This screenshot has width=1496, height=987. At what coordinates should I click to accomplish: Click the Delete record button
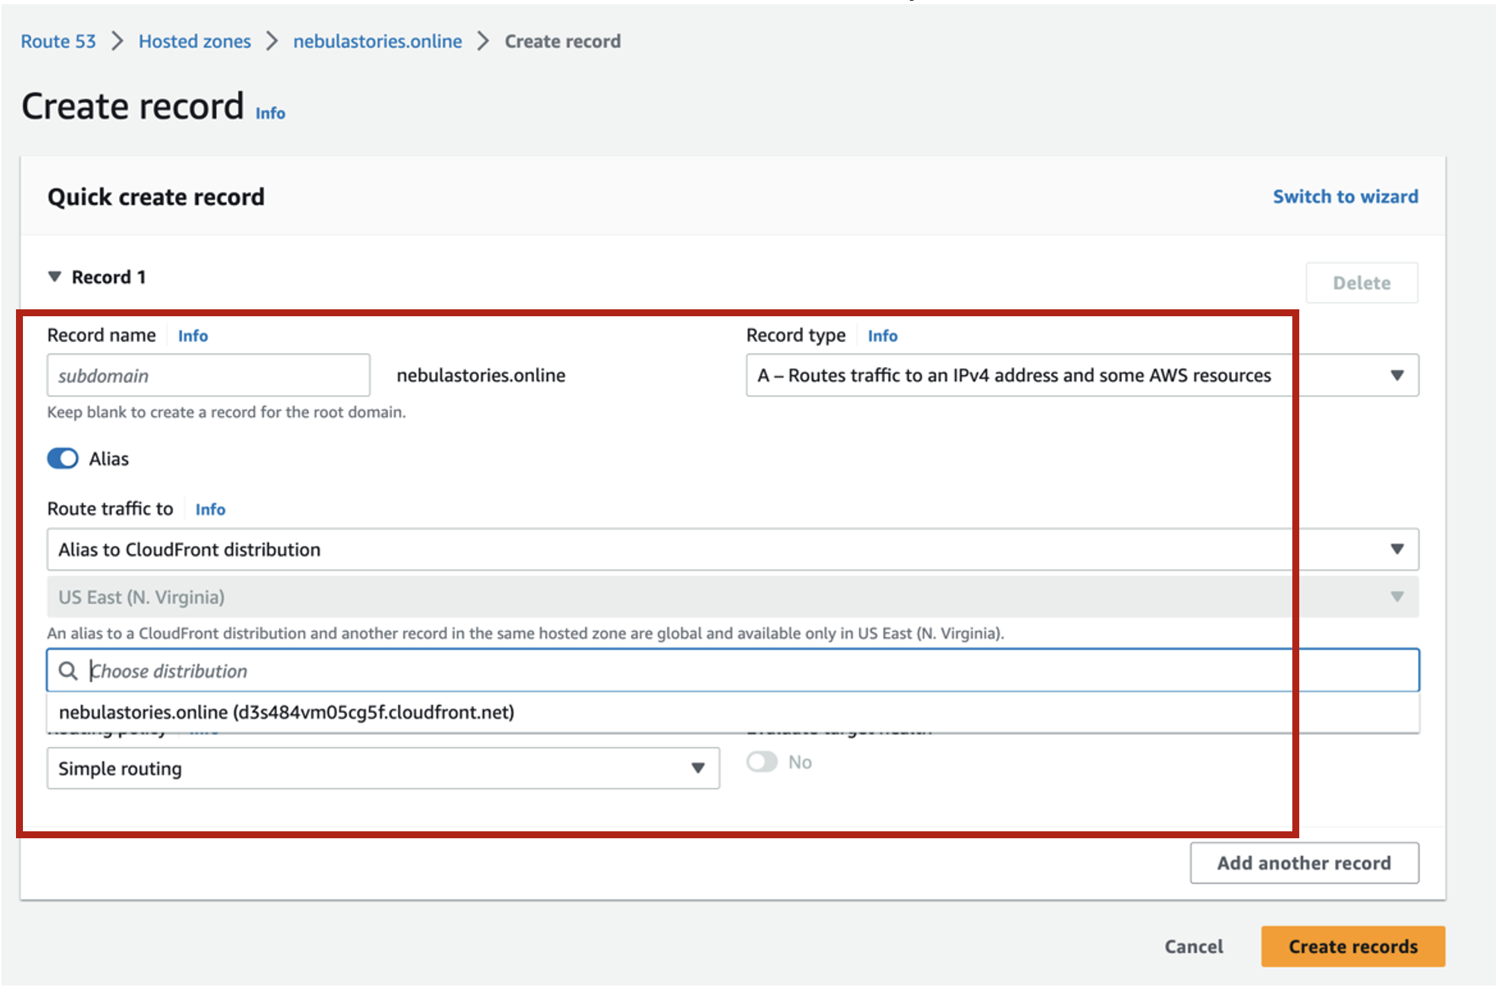(1362, 283)
